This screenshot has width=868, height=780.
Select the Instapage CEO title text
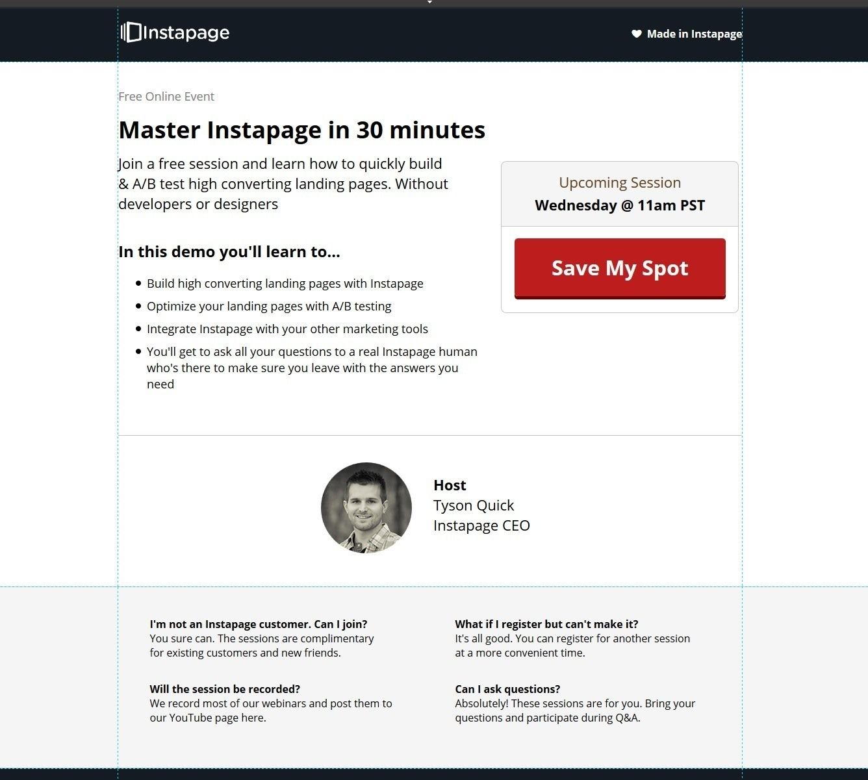pyautogui.click(x=481, y=525)
